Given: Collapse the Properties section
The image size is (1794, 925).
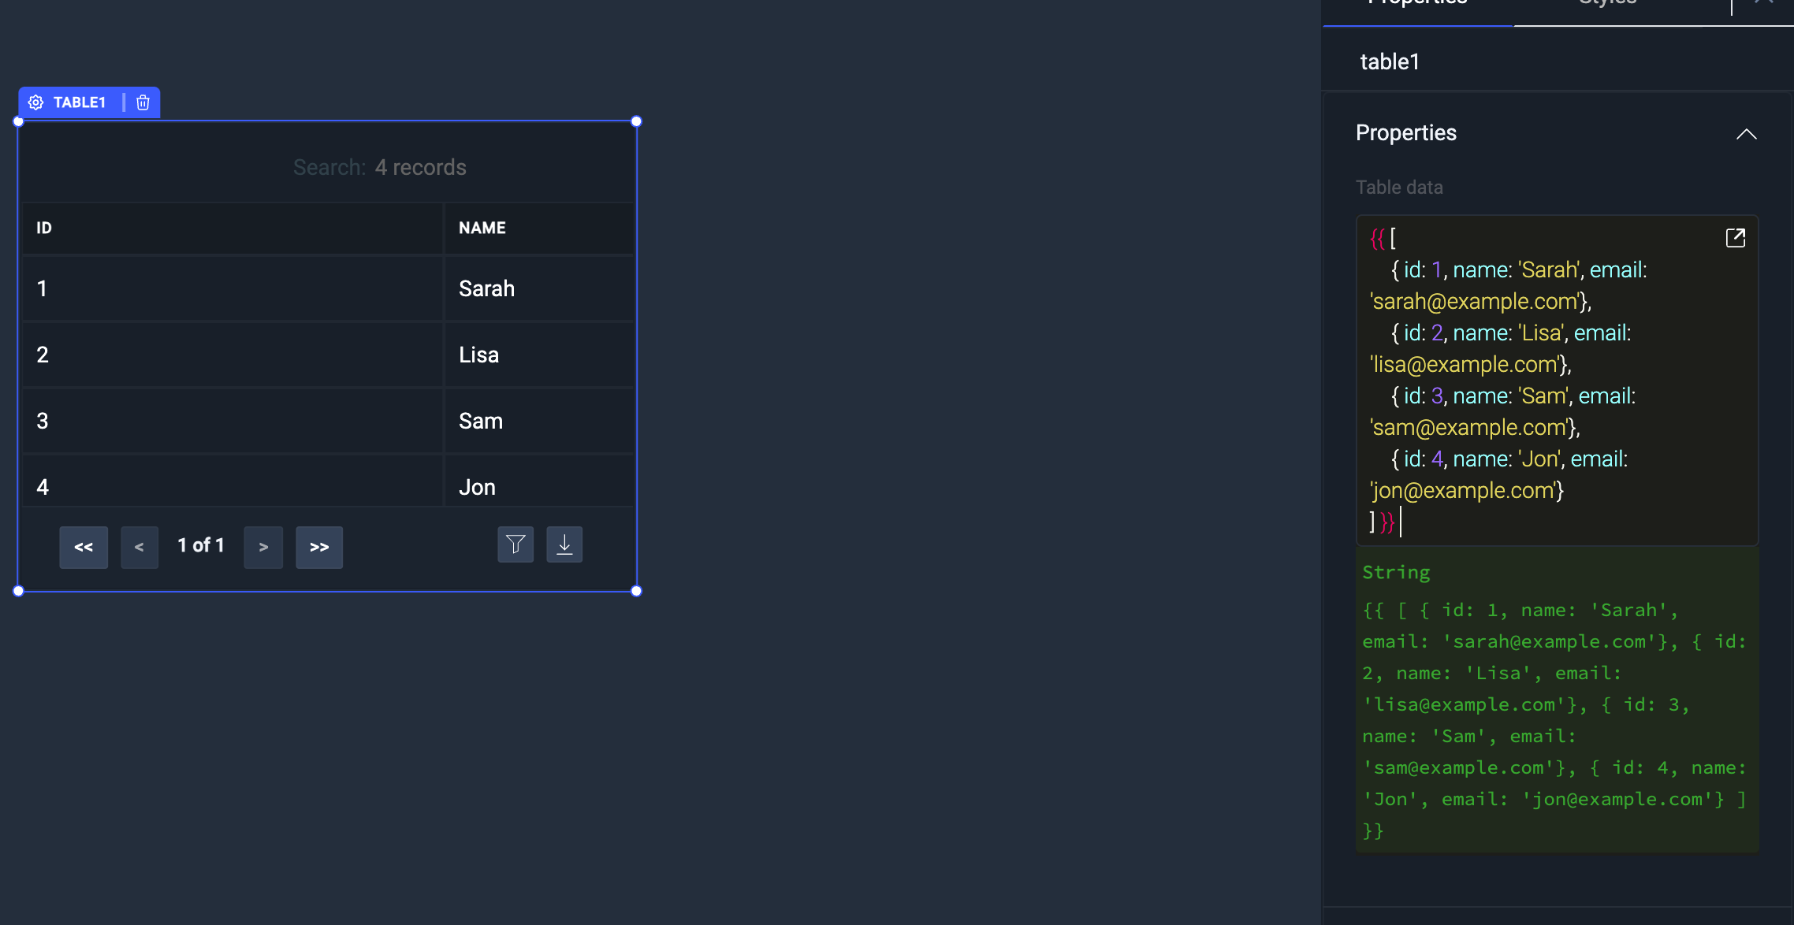Looking at the screenshot, I should 1747,133.
